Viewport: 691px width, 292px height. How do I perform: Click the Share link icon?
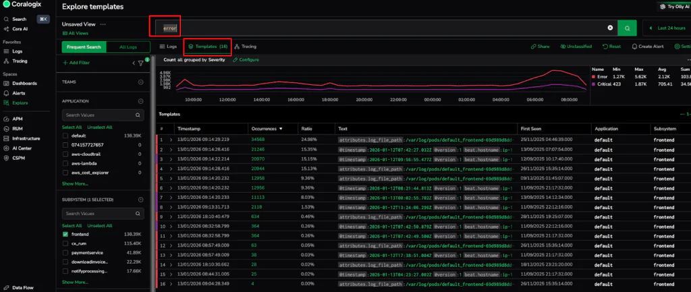[540, 47]
